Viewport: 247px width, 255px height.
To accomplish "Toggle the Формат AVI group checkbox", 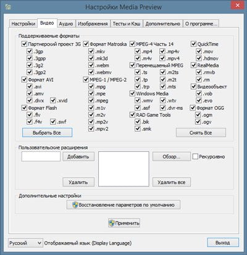I will click(x=24, y=80).
